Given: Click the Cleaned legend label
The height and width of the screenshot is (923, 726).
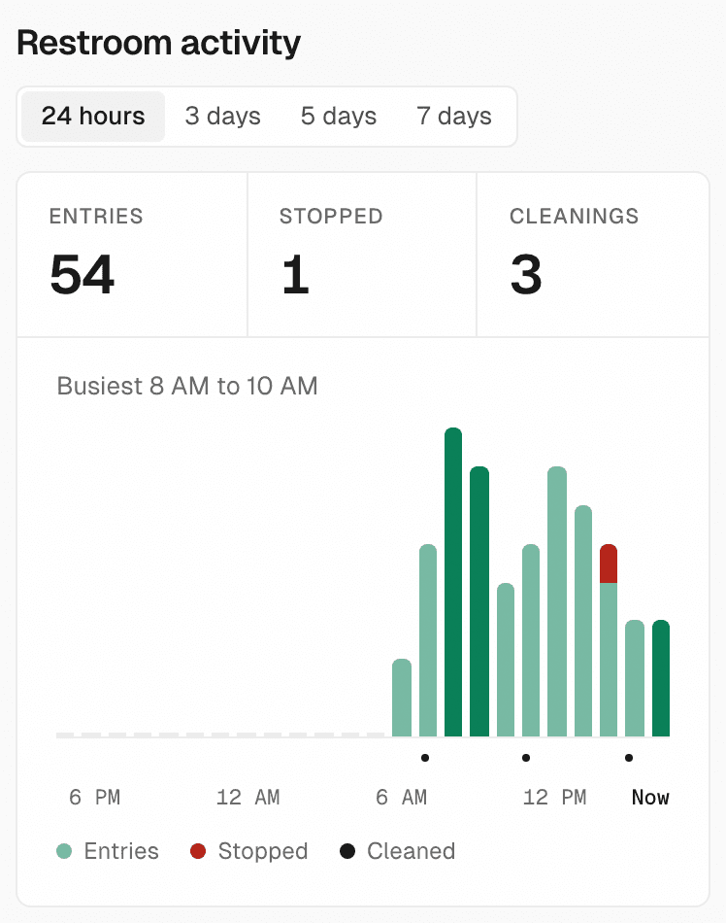Looking at the screenshot, I should click(x=411, y=851).
